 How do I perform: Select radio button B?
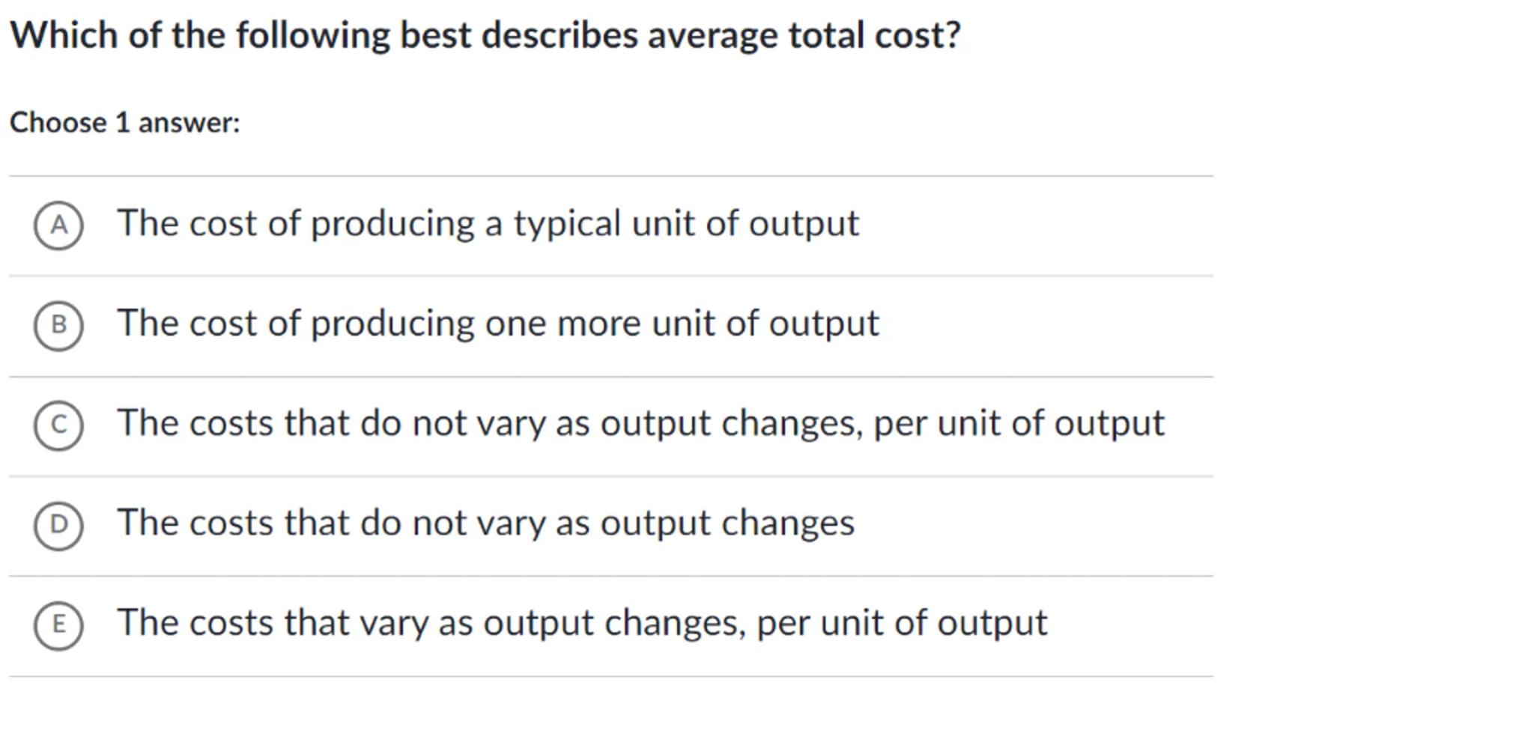pyautogui.click(x=58, y=325)
